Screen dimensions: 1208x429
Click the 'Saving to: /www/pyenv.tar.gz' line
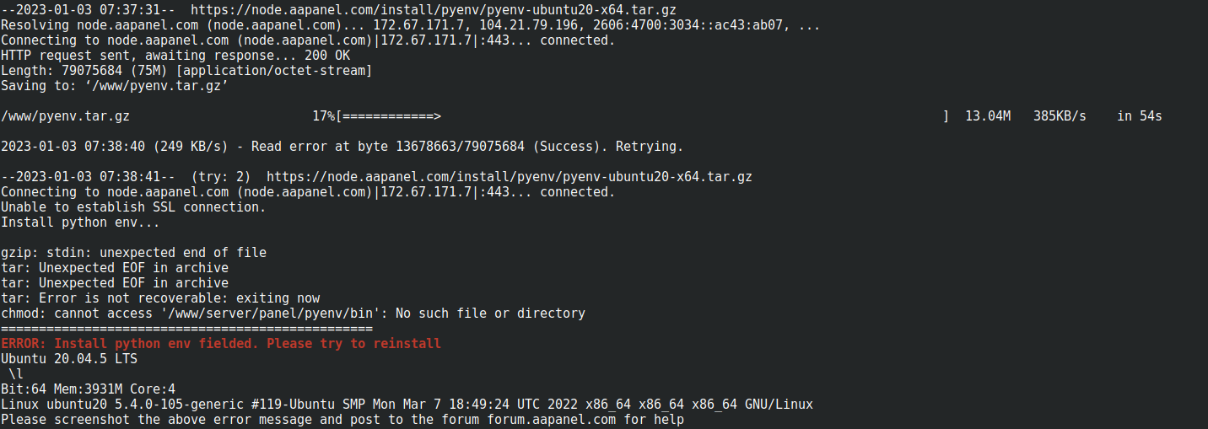pyautogui.click(x=114, y=86)
